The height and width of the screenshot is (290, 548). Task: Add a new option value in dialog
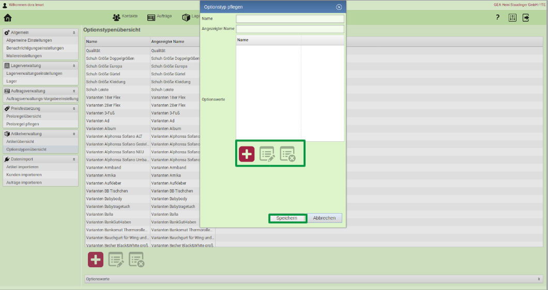coord(247,154)
